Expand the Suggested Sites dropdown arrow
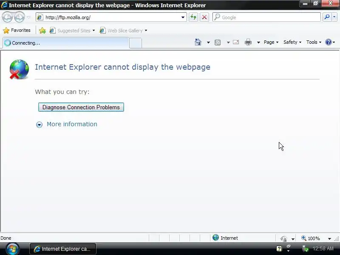 coord(93,31)
